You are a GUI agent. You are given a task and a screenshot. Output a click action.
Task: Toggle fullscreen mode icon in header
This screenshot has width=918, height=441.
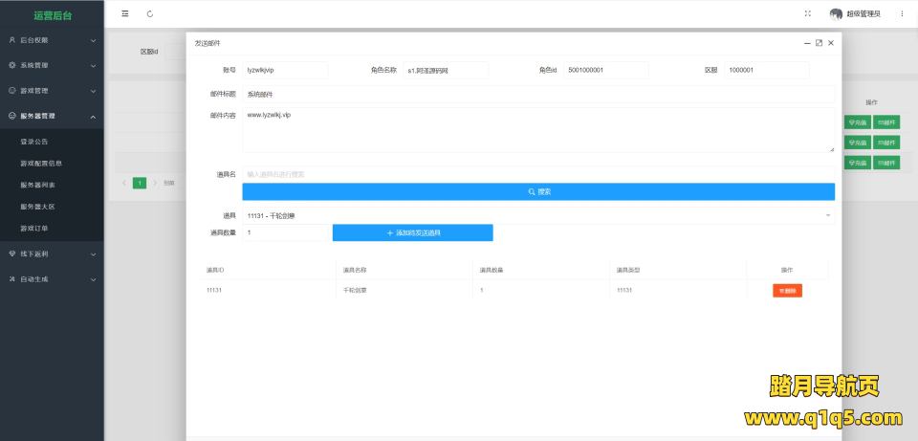click(x=808, y=13)
